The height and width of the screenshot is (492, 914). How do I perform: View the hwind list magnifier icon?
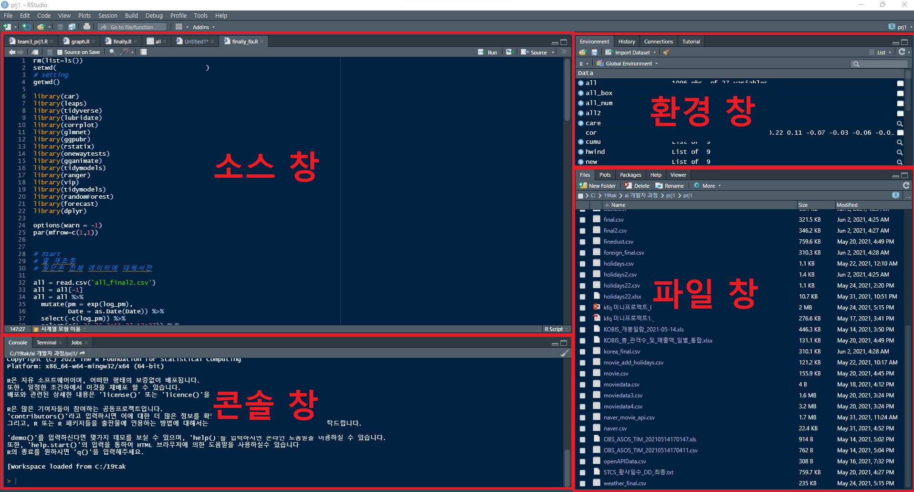click(x=900, y=152)
